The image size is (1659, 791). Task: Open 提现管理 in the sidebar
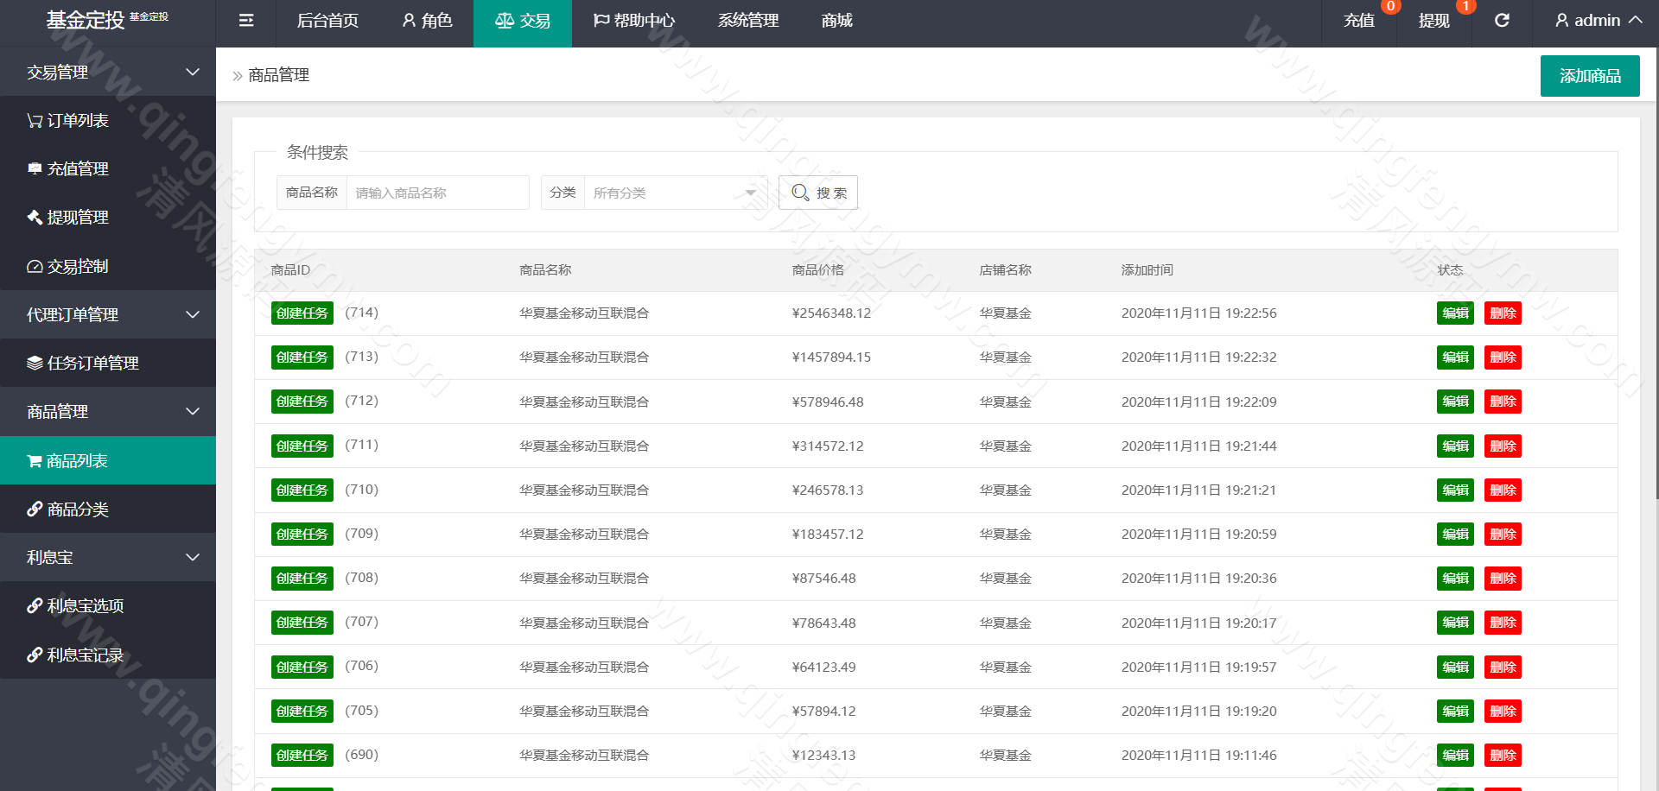78,217
